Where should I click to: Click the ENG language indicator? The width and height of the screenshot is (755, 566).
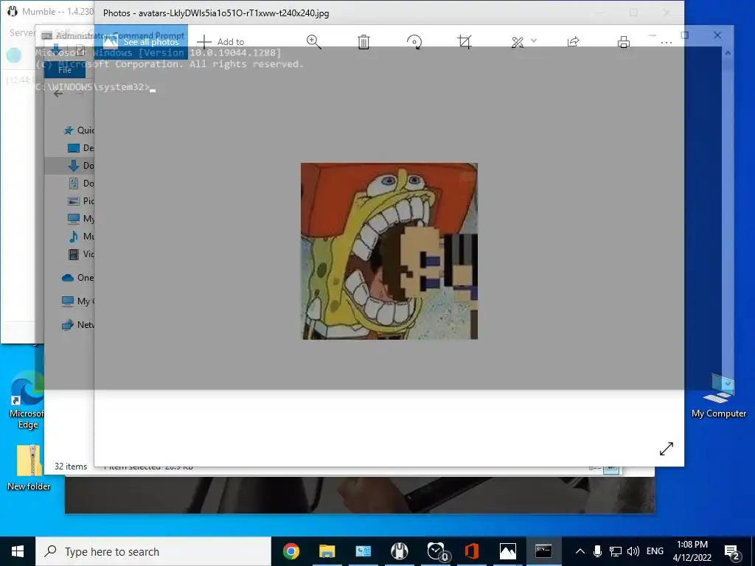tap(655, 551)
